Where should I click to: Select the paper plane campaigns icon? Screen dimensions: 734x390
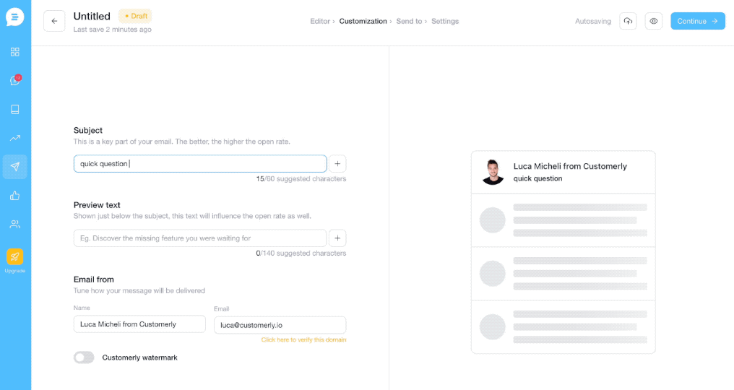tap(15, 167)
